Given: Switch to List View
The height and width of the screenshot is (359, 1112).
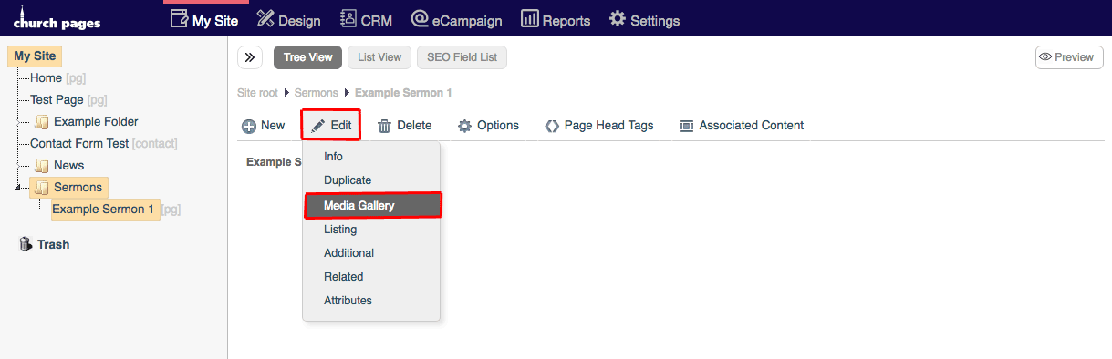Looking at the screenshot, I should (x=379, y=57).
